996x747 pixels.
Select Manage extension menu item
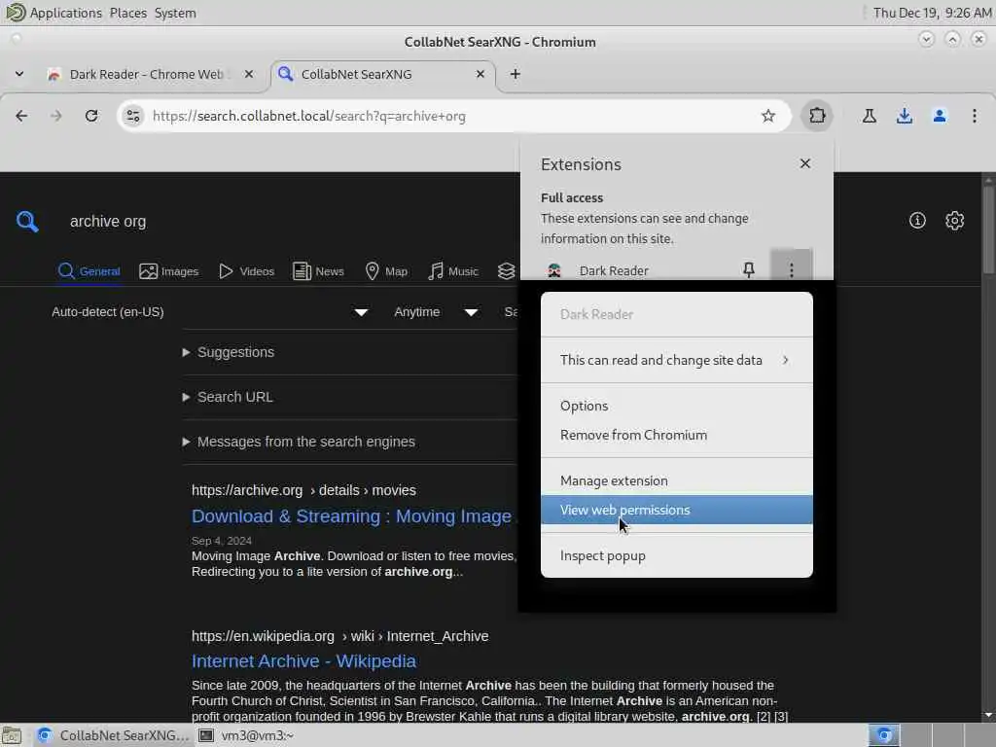click(677, 480)
